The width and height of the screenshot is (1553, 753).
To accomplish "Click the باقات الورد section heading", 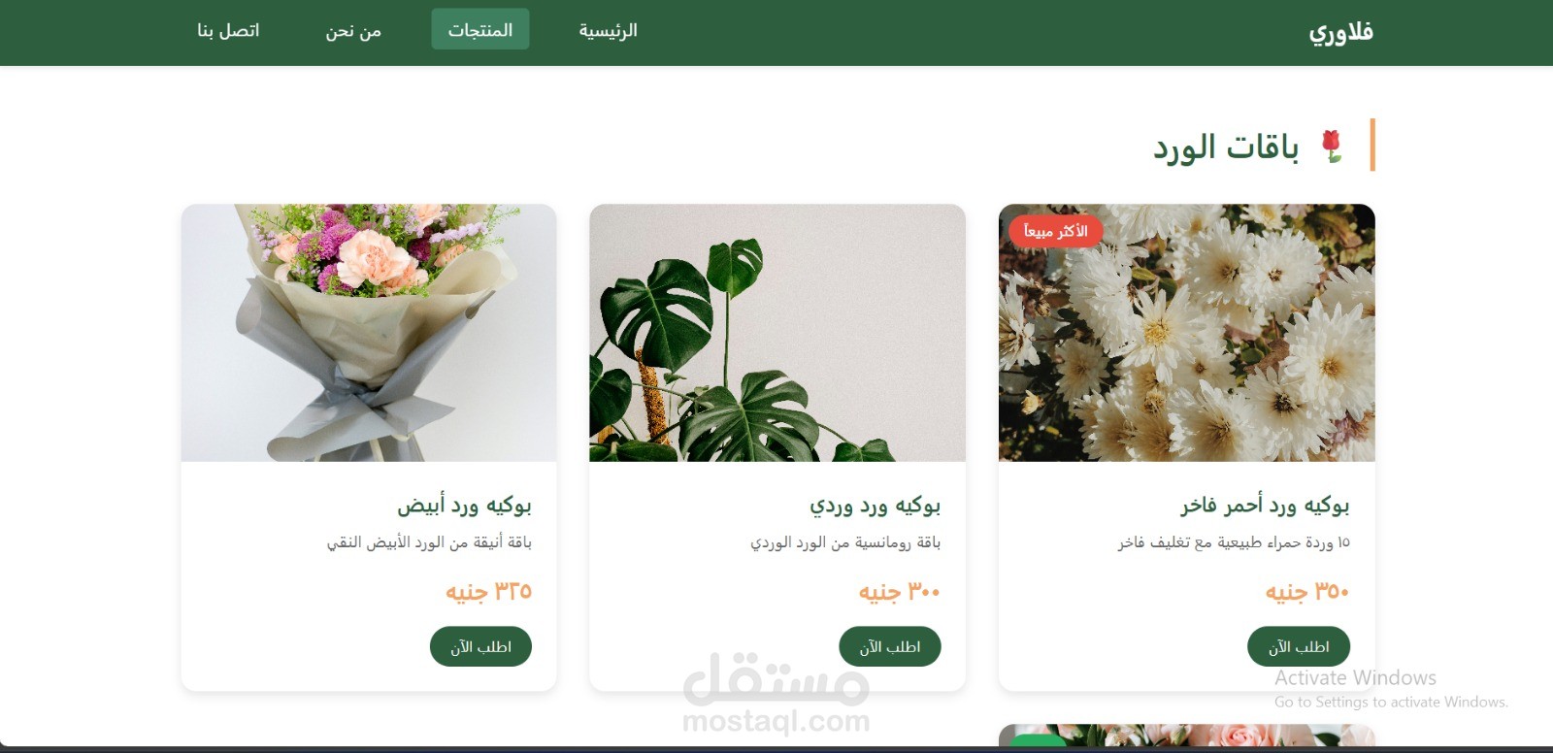I will [x=1226, y=147].
